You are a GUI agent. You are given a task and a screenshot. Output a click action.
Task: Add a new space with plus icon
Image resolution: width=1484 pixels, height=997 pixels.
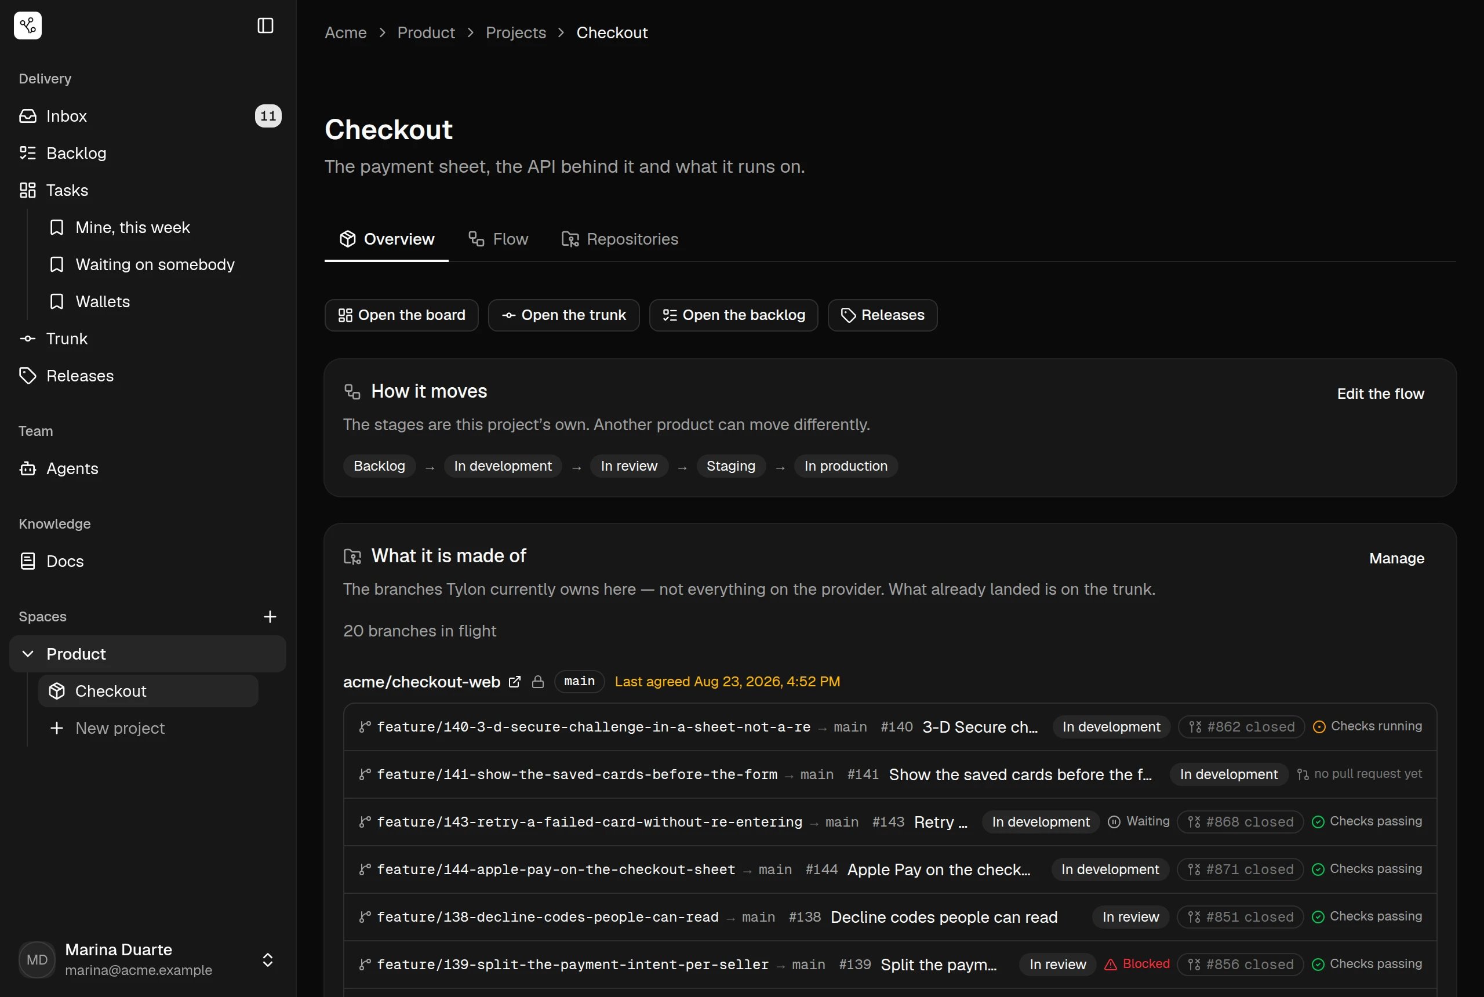click(x=270, y=617)
